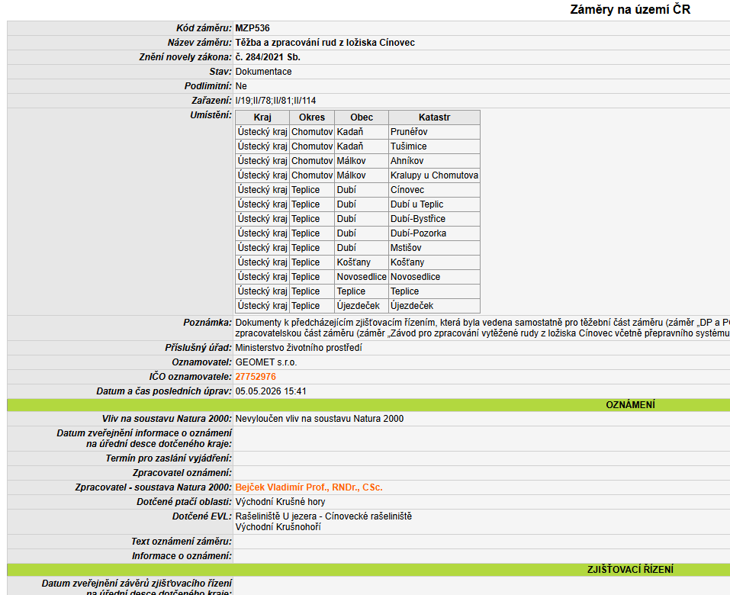
Task: Click Novosedlice in the Obec column
Action: 362,277
